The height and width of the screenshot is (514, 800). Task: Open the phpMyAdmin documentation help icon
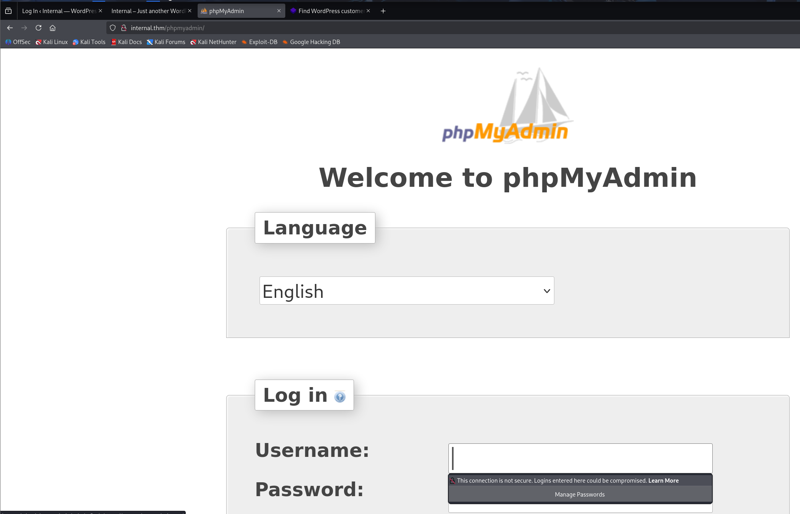click(340, 397)
